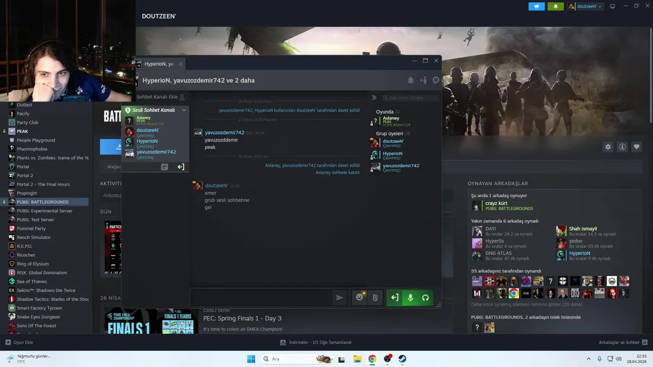Screen dimensions: 653x367
Task: Open Google Chrome from taskbar
Action: click(372, 359)
